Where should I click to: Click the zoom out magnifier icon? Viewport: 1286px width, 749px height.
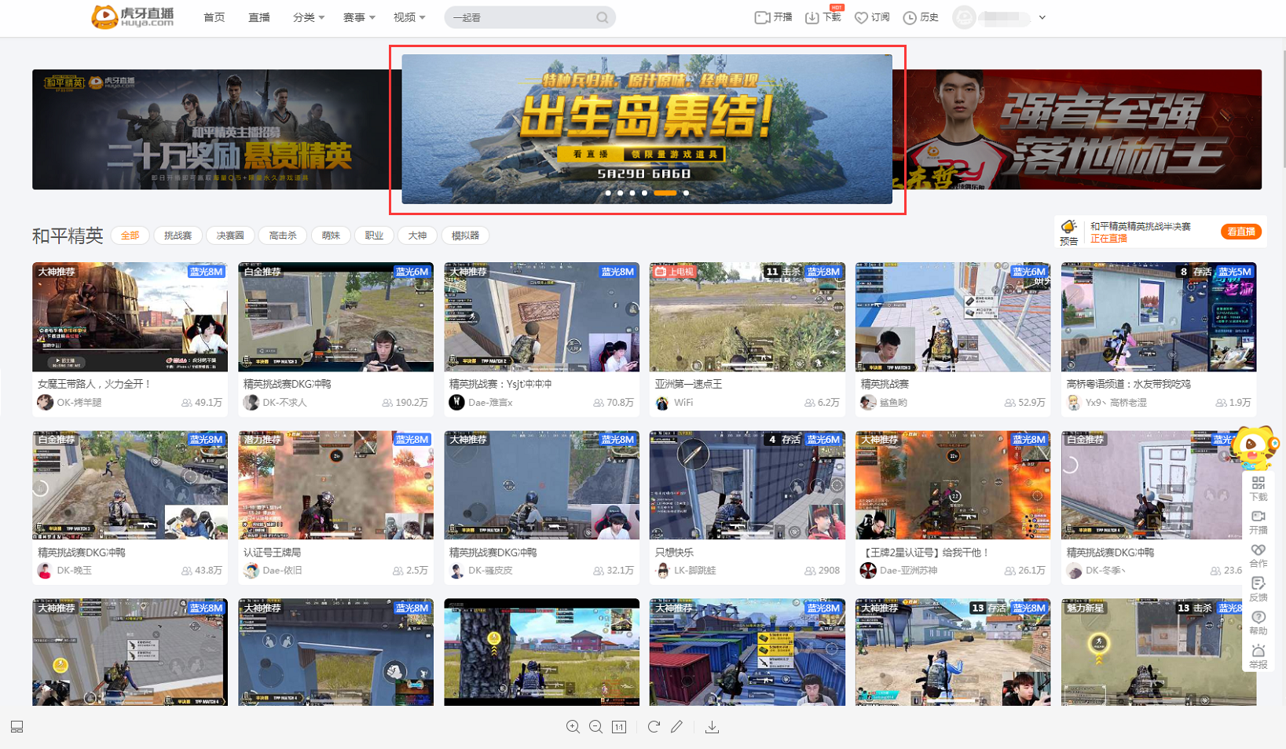[595, 727]
